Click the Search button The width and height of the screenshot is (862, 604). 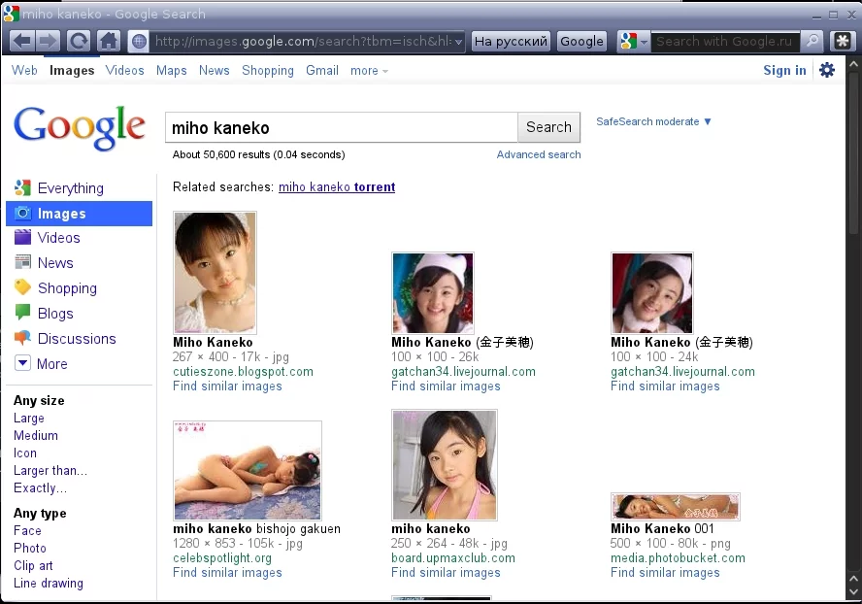[548, 127]
